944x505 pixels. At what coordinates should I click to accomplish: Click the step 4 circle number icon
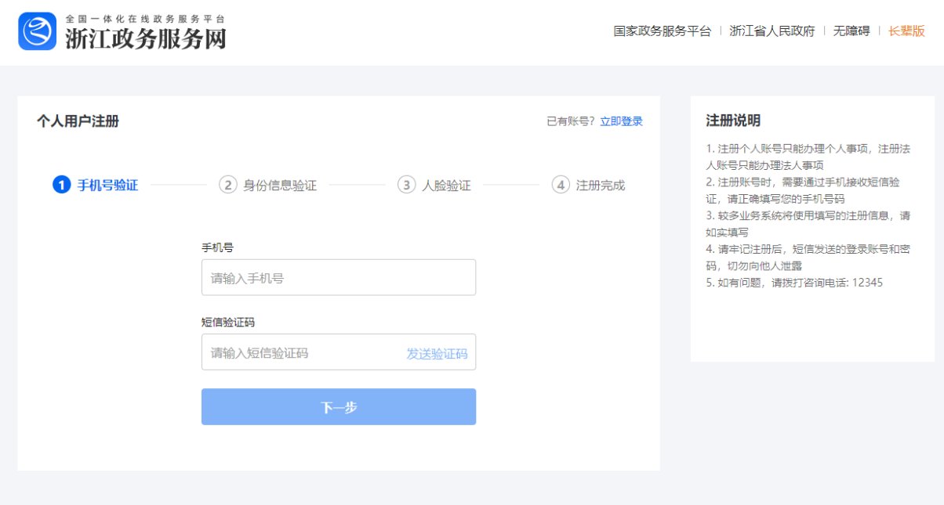click(x=560, y=186)
